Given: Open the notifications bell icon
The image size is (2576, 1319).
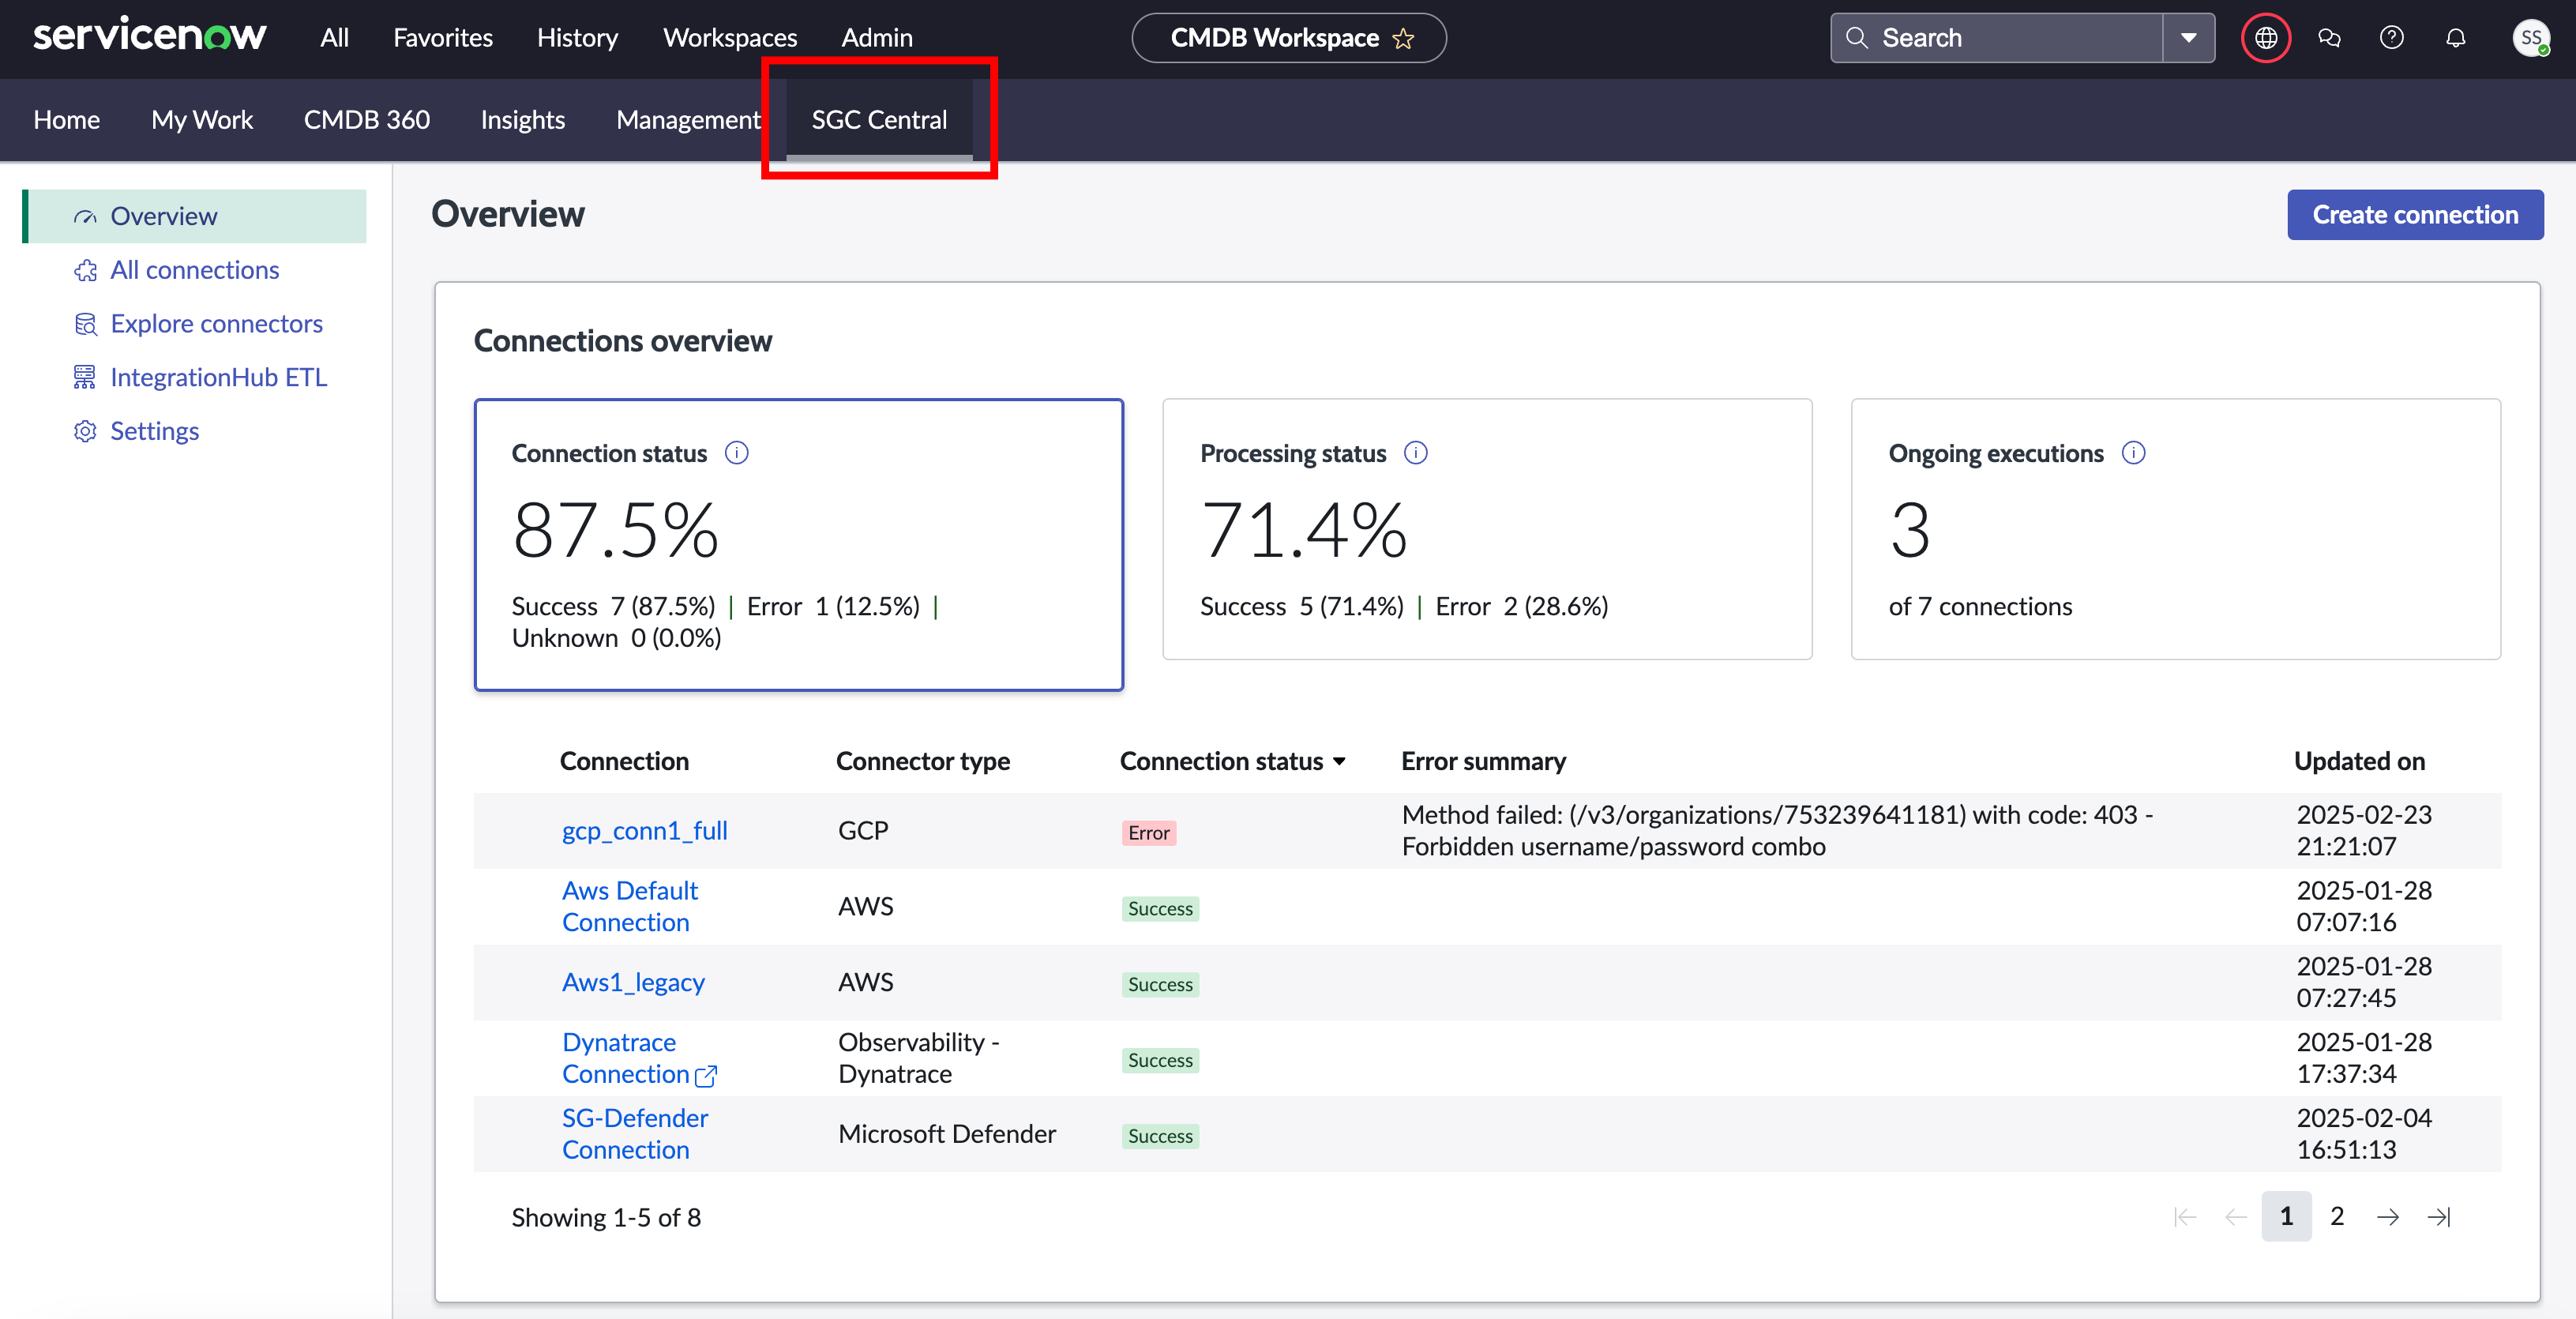Looking at the screenshot, I should tap(2455, 38).
